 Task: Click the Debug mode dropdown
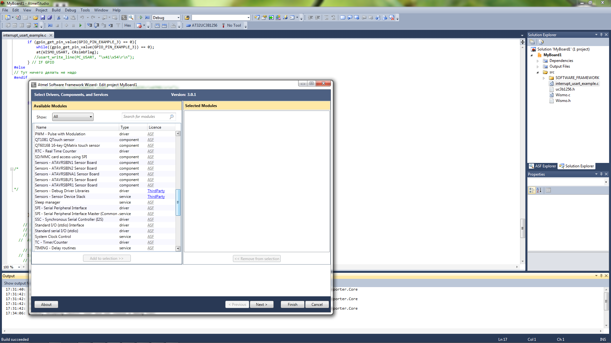click(x=166, y=17)
